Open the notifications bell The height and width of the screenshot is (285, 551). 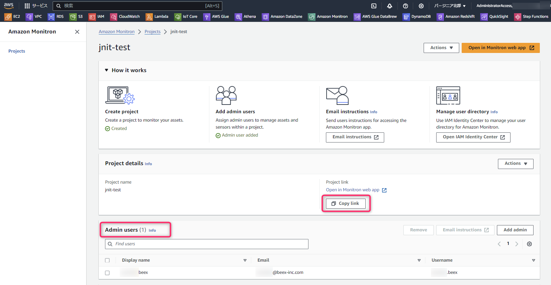[389, 6]
